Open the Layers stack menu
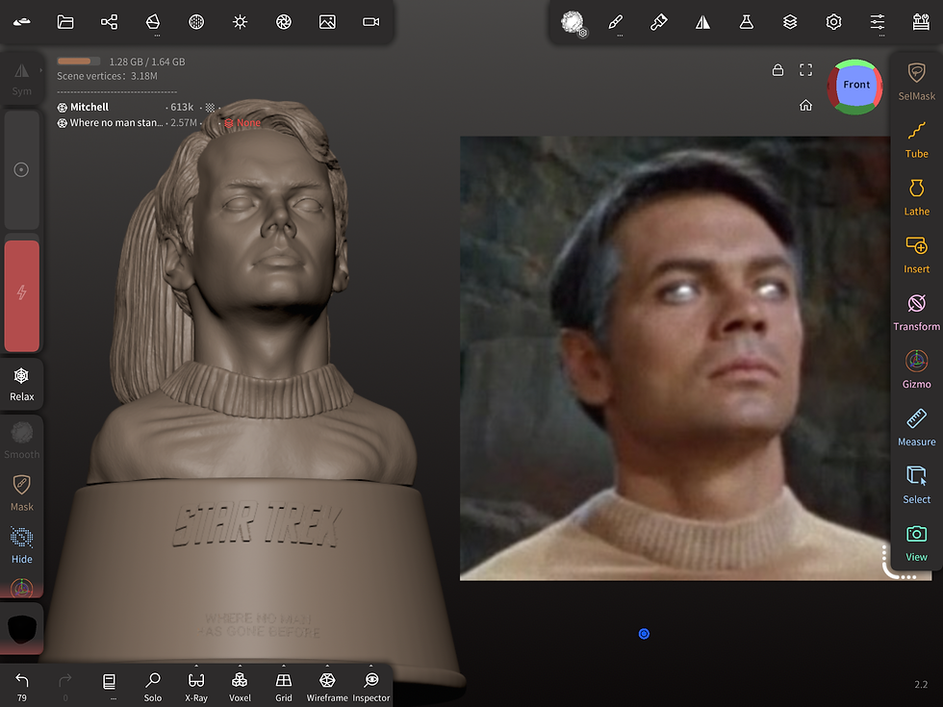This screenshot has width=943, height=707. [790, 22]
